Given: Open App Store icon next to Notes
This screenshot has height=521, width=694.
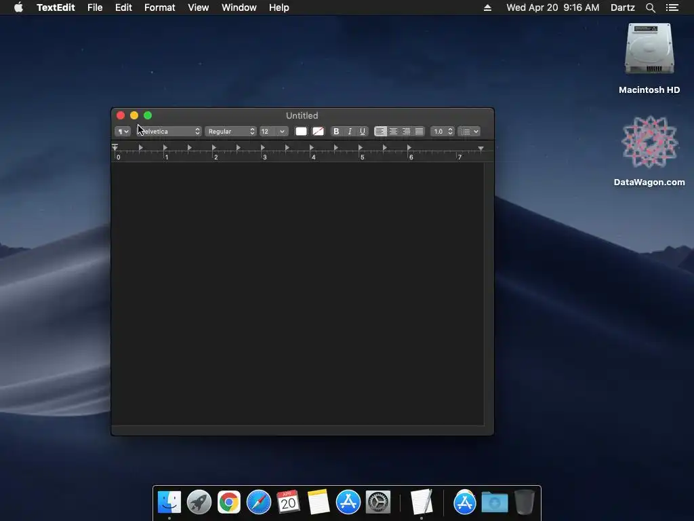Looking at the screenshot, I should click(x=348, y=503).
